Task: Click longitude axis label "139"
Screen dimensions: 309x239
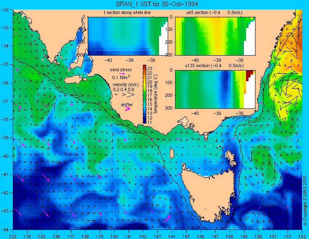Action: (x=100, y=237)
